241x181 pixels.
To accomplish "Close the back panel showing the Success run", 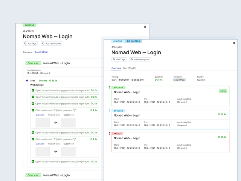I will click(145, 27).
